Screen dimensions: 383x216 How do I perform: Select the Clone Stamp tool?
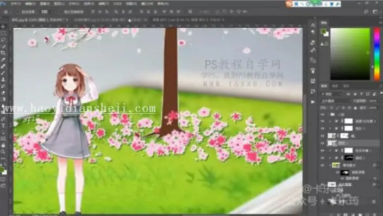coord(3,79)
